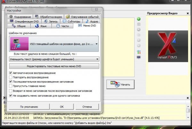Toggle Не создавать меню заголовков для одного заголовка
Viewport: 192px width, 129px height.
tap(11, 96)
